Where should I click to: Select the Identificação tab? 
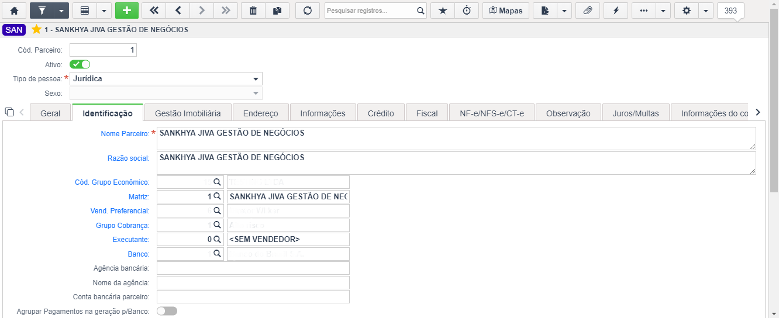pyautogui.click(x=108, y=113)
